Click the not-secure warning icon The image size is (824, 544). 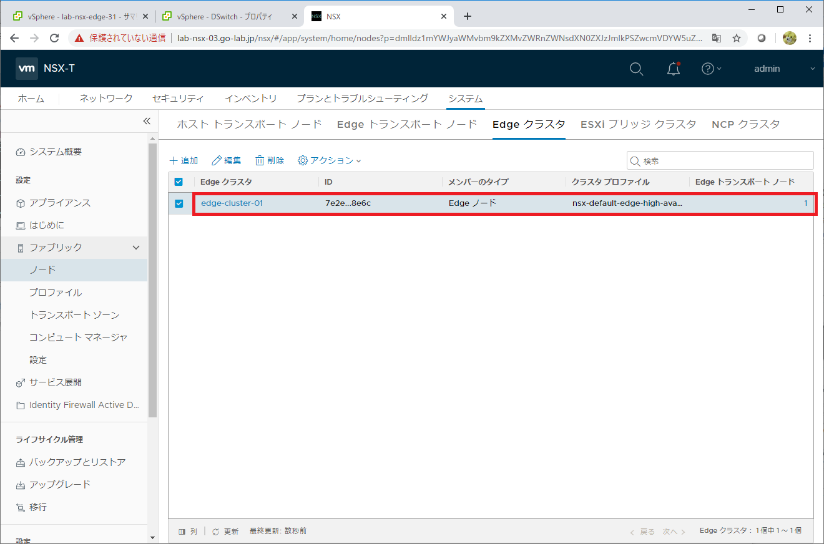79,38
